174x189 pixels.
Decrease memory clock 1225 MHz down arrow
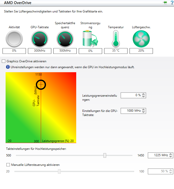[x=171, y=156]
